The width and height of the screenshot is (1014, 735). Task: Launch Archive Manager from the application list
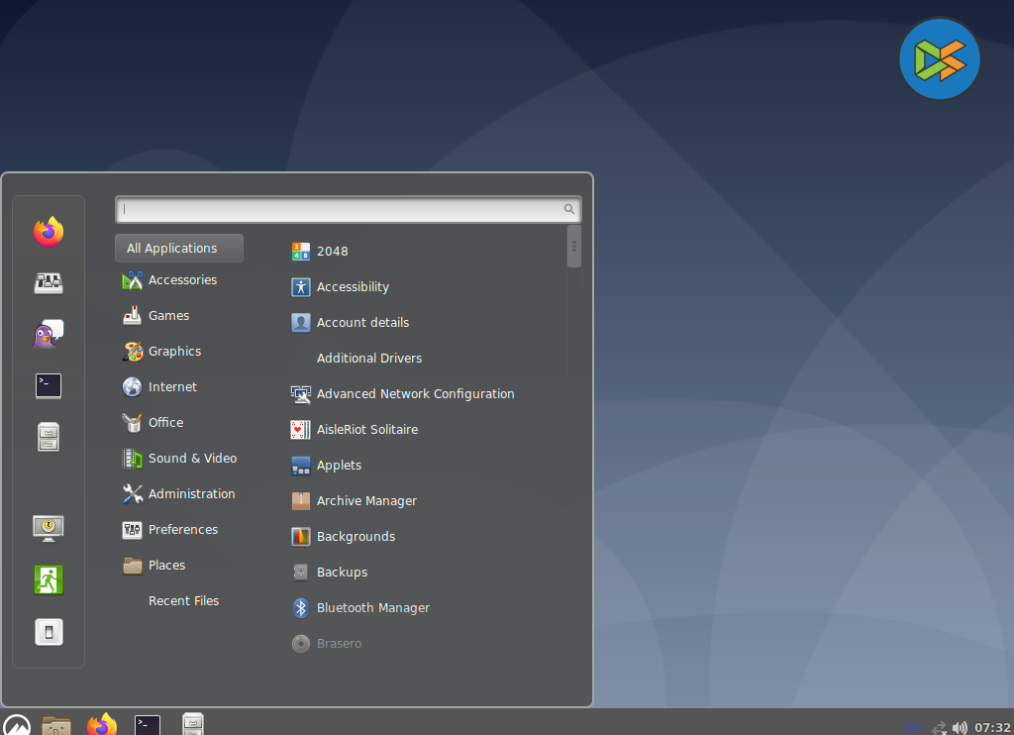[x=366, y=501]
